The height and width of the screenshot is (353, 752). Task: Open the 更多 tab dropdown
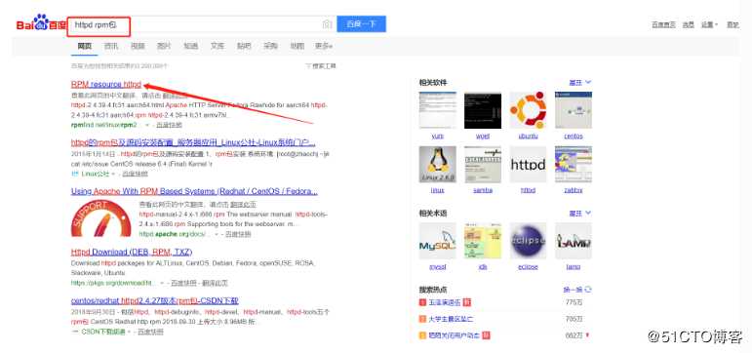point(324,46)
